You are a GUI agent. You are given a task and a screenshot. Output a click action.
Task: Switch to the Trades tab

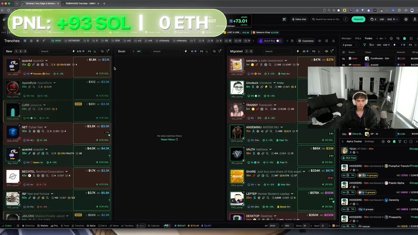(369, 38)
